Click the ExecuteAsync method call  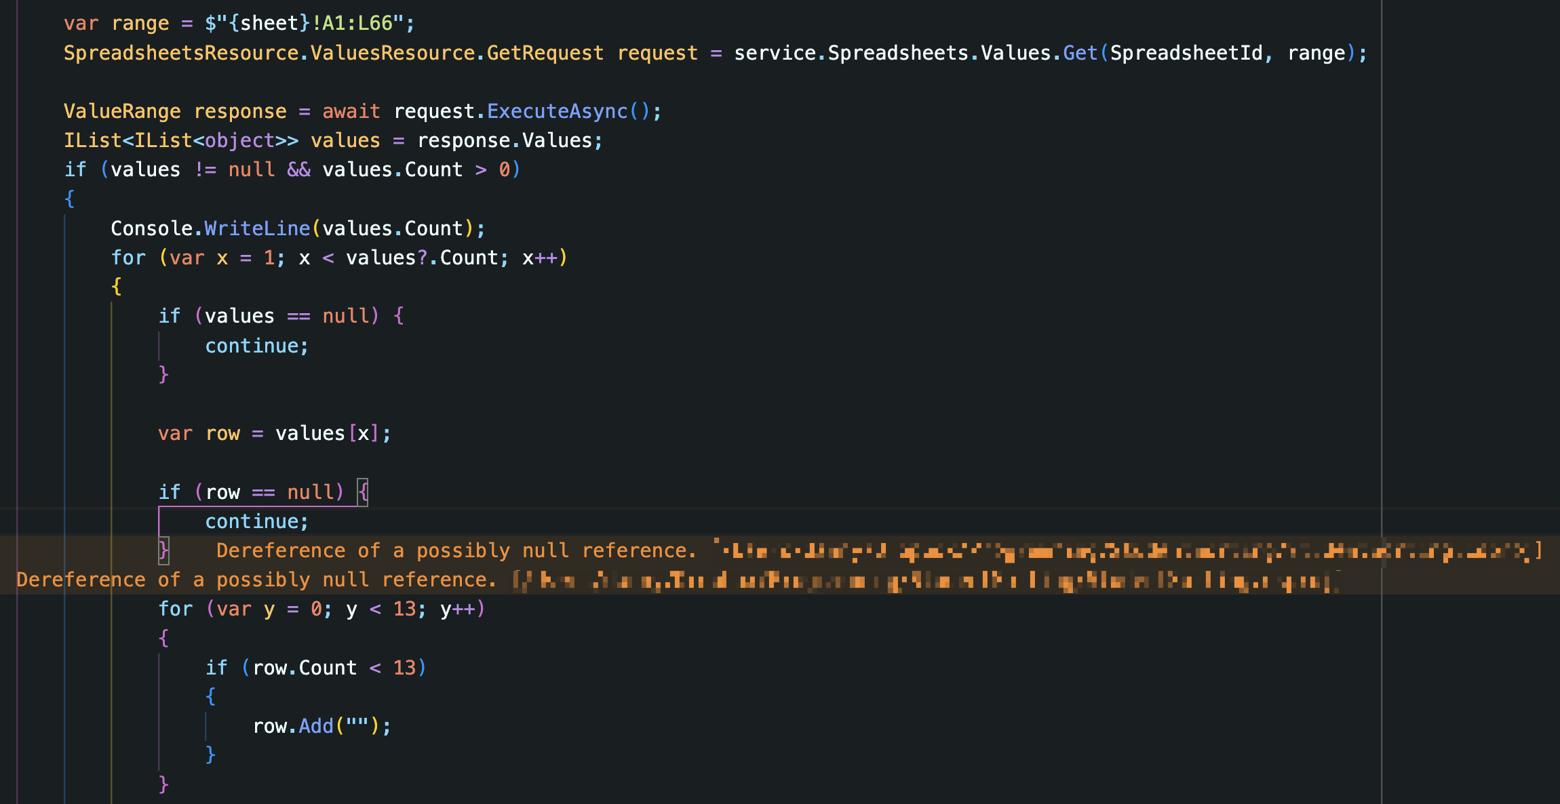coord(558,111)
